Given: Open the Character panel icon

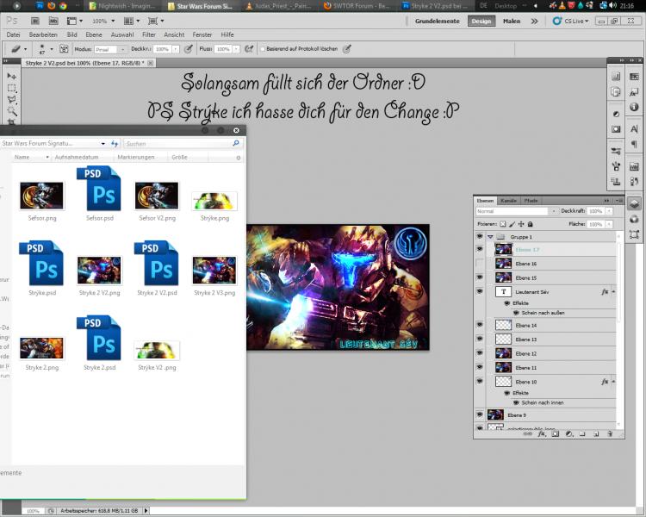Looking at the screenshot, I should (635, 128).
